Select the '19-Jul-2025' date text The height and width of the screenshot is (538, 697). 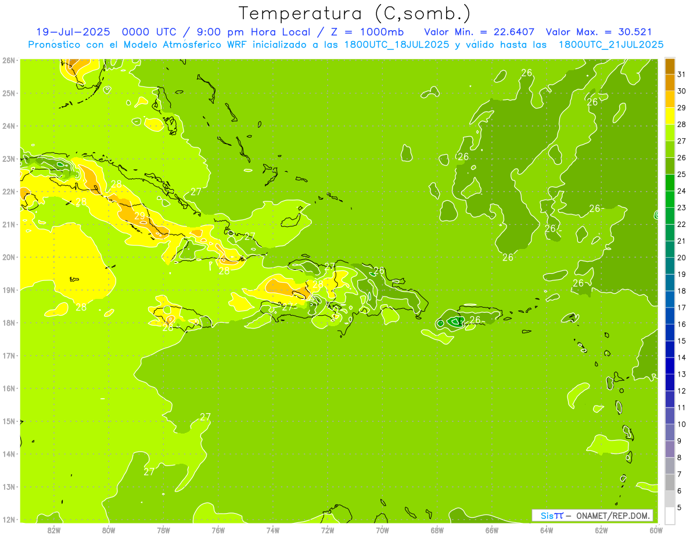[73, 32]
